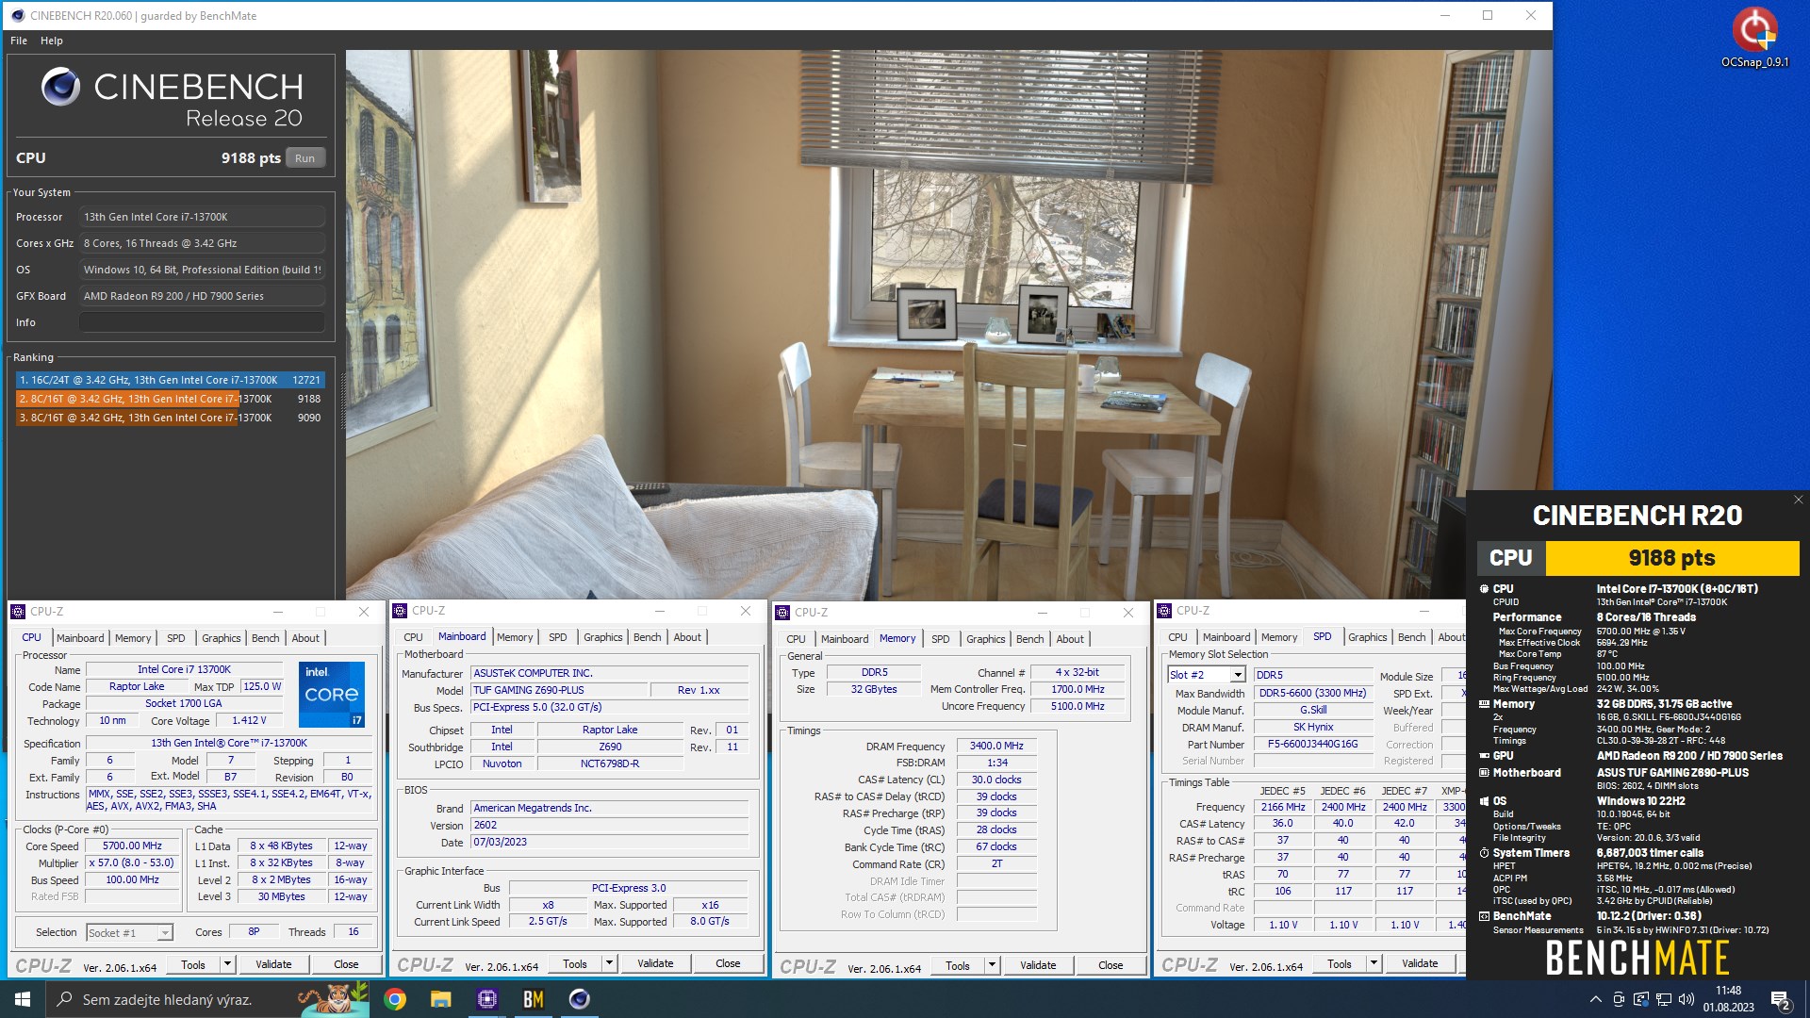
Task: Close the BenchMate result overlay
Action: 1798,501
